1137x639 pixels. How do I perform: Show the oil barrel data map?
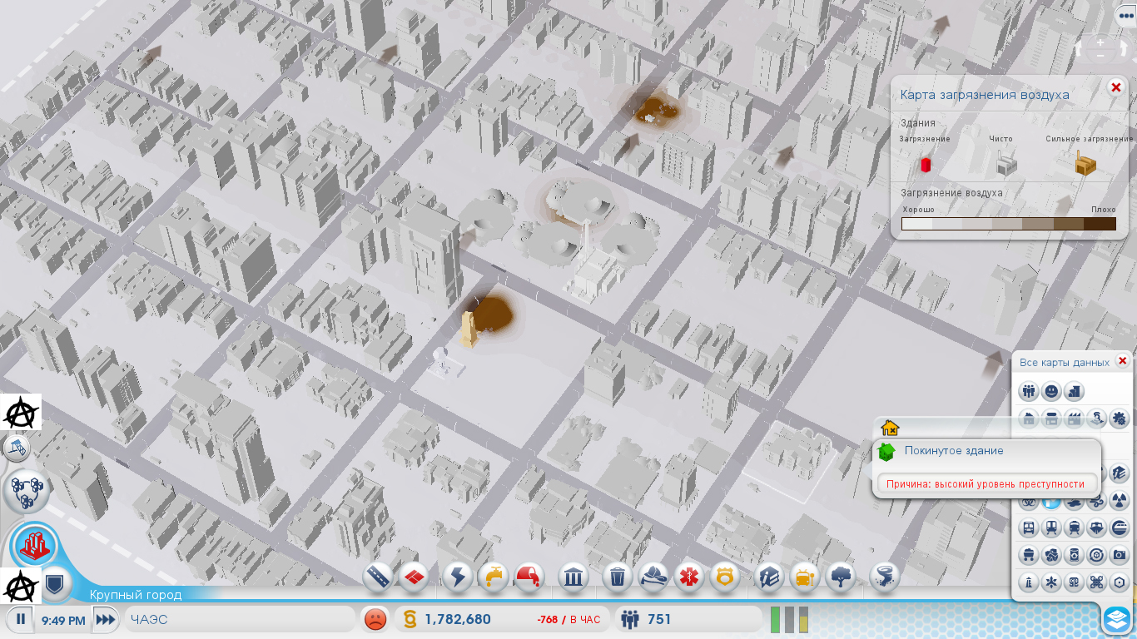click(1074, 555)
